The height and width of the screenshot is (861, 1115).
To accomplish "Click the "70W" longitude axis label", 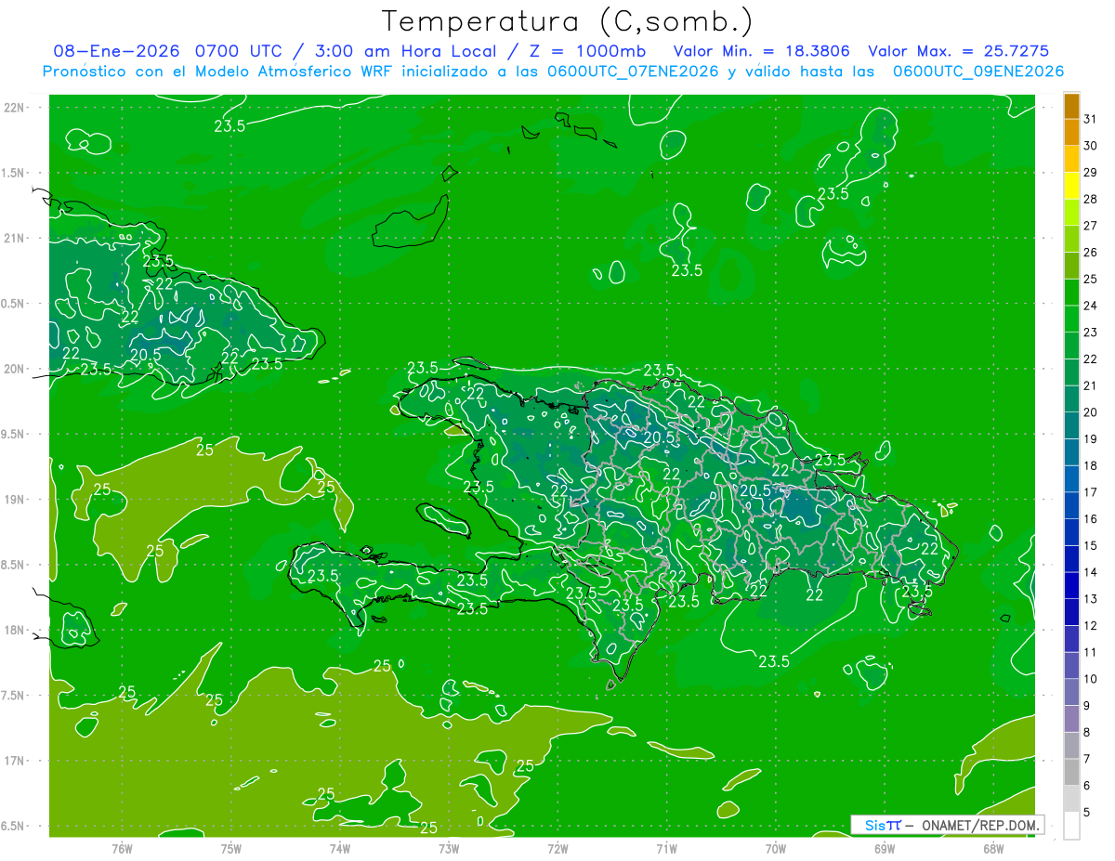I will 775,849.
